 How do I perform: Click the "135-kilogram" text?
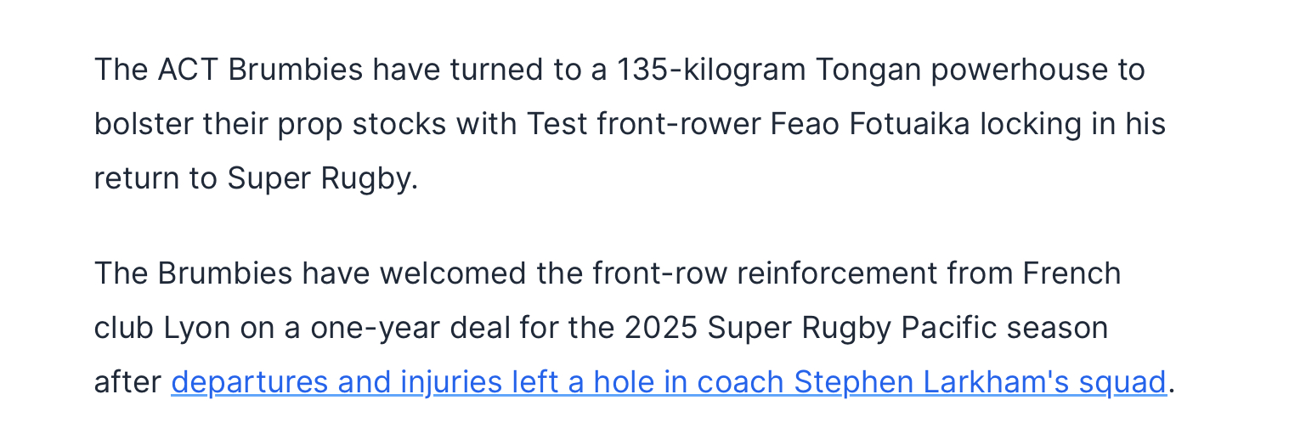(x=711, y=70)
